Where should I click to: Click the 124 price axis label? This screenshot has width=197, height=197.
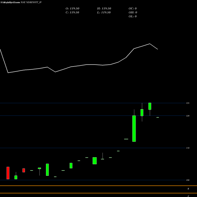click(188, 103)
